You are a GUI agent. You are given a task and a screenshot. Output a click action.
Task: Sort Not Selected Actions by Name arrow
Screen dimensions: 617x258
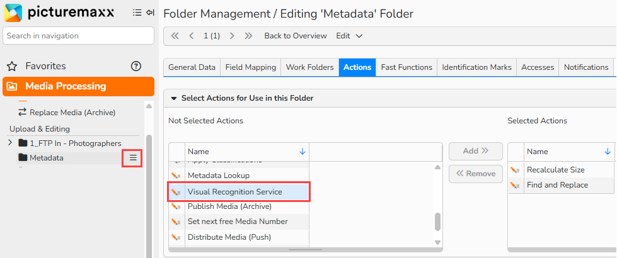[303, 152]
